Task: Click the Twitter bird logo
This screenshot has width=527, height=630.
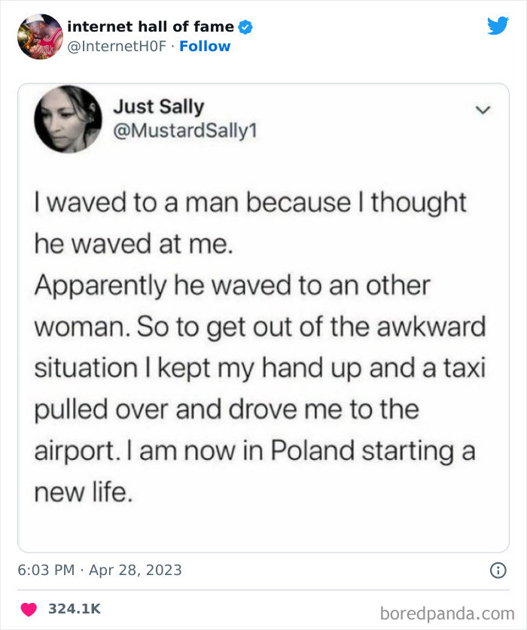Action: click(498, 26)
